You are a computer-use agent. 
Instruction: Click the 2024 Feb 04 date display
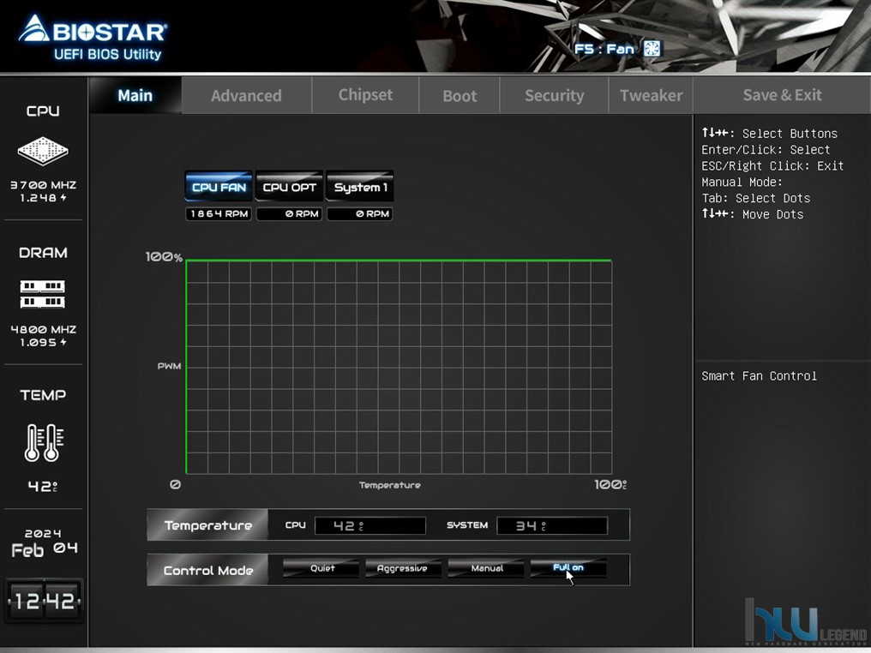point(44,543)
